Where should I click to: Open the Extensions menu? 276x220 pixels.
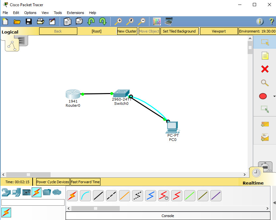pos(75,13)
